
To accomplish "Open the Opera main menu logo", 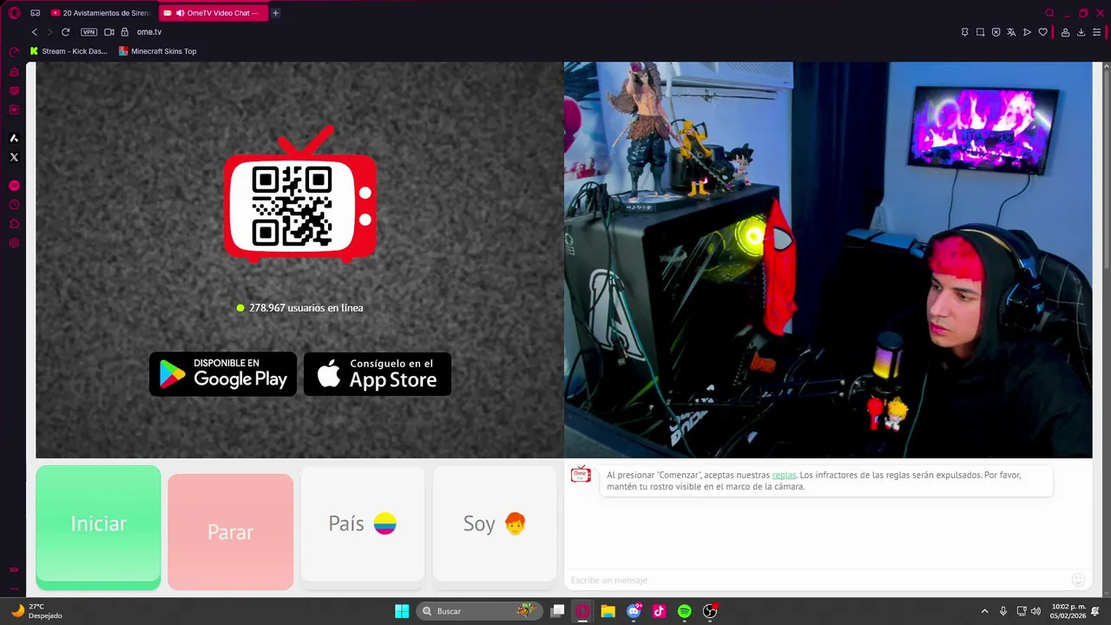I will coord(14,13).
